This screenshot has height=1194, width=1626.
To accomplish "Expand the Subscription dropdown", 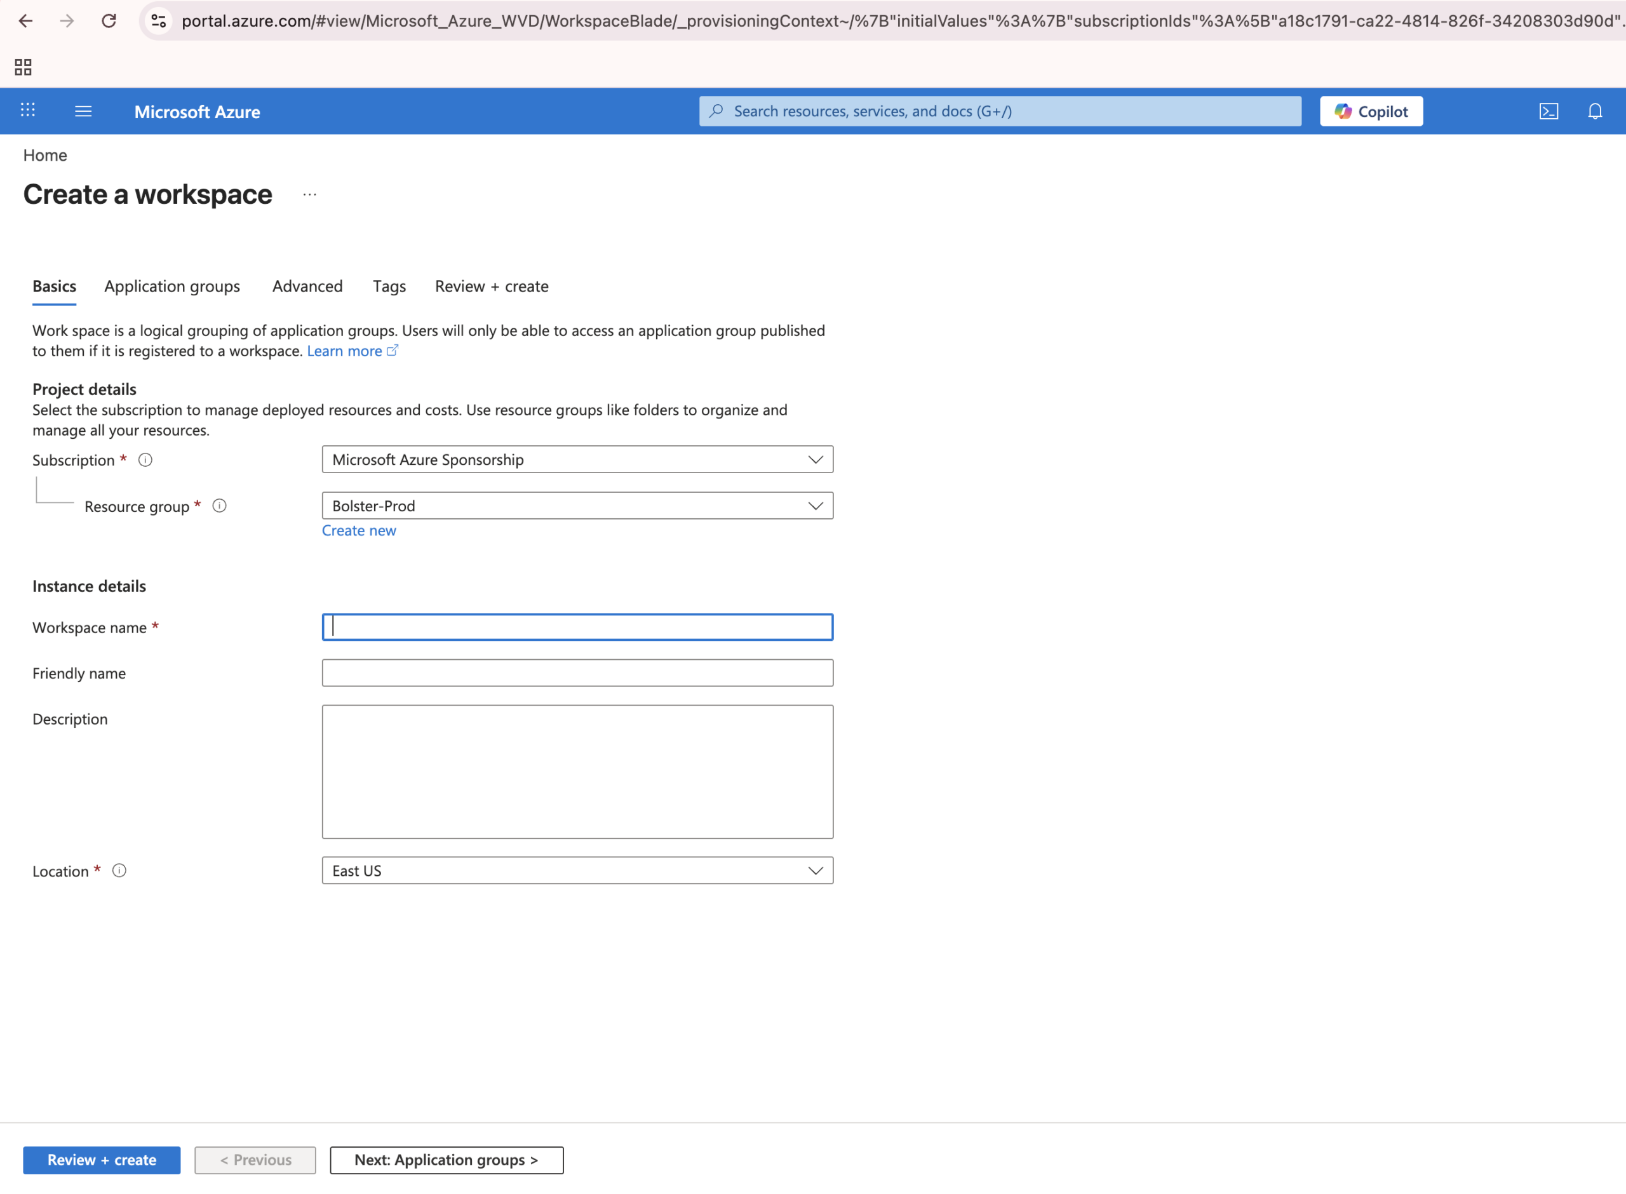I will point(577,460).
